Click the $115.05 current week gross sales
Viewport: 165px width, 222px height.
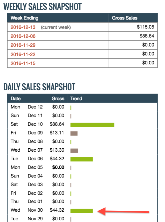pyautogui.click(x=145, y=27)
